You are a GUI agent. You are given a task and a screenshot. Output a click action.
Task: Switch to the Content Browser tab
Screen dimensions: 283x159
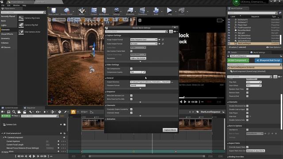11,108
